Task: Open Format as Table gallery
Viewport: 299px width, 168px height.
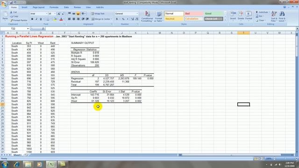Action: coord(158,16)
